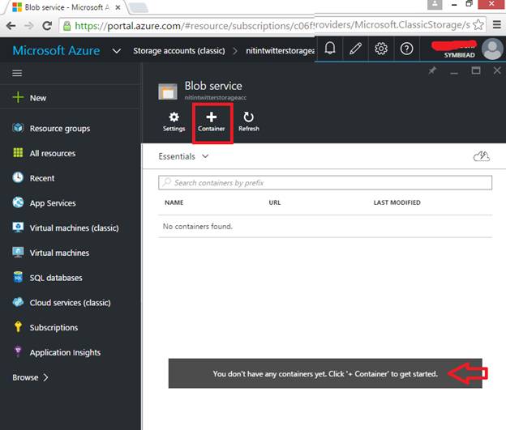Click the pencil edit dashboard icon
Viewport: 506px width, 430px height.
click(x=355, y=49)
